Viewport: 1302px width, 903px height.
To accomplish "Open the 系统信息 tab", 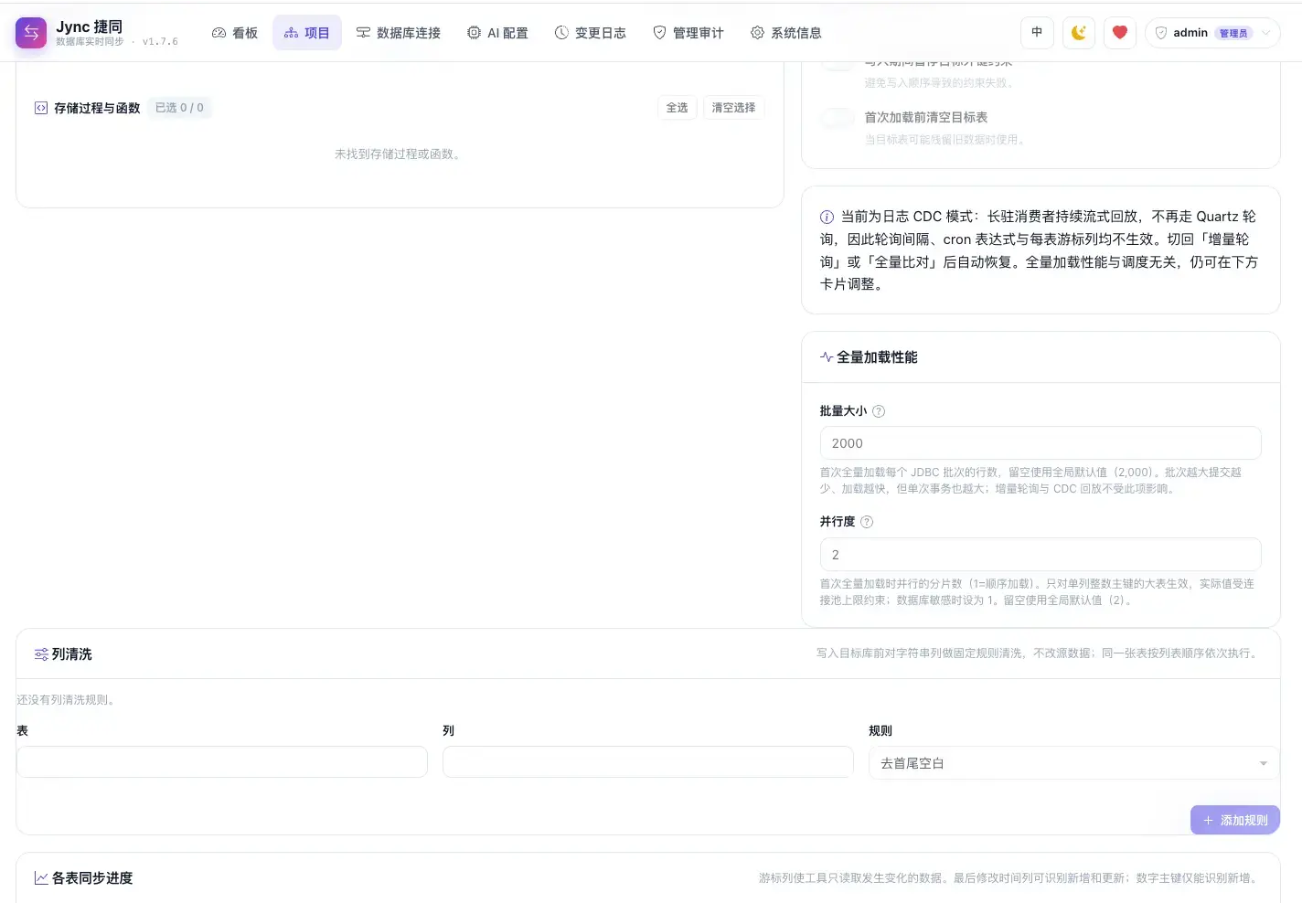I will pos(786,33).
